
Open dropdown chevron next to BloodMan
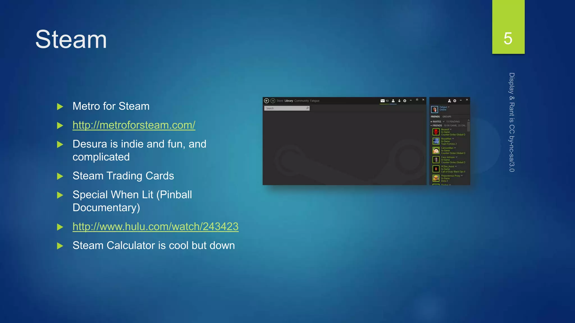point(453,139)
